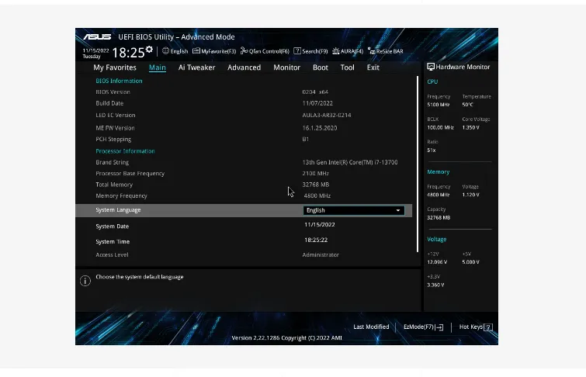Click the Voltage heading in Hardware Monitor
The height and width of the screenshot is (377, 586).
[436, 239]
